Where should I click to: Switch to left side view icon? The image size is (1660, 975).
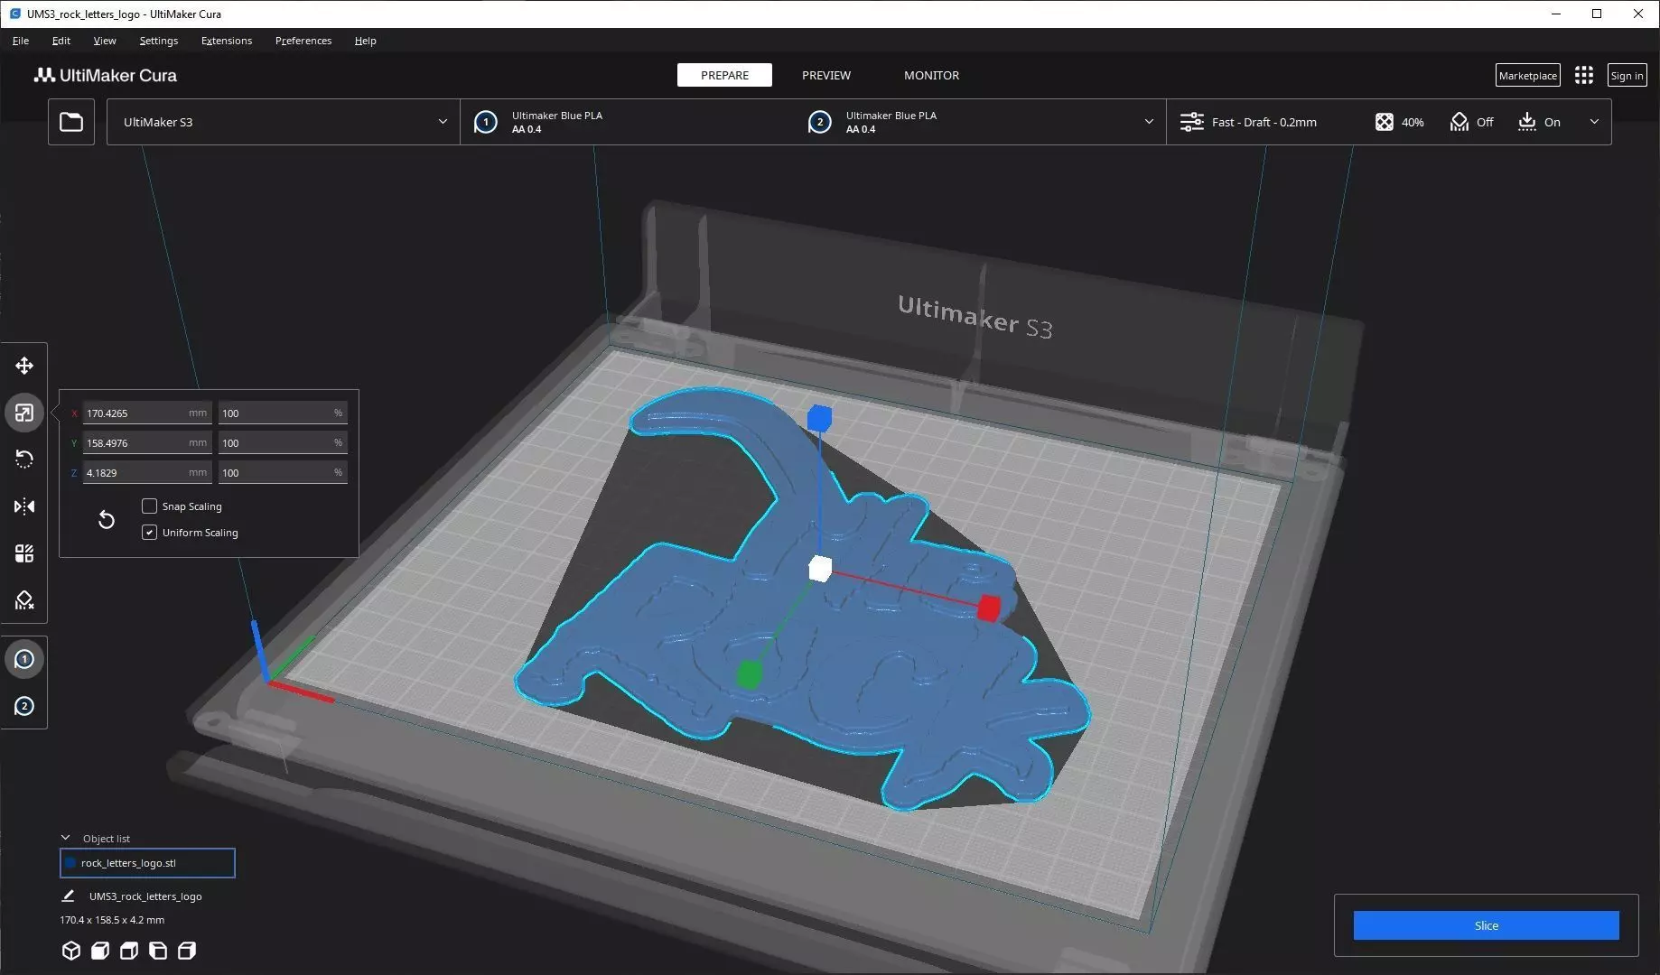point(158,951)
